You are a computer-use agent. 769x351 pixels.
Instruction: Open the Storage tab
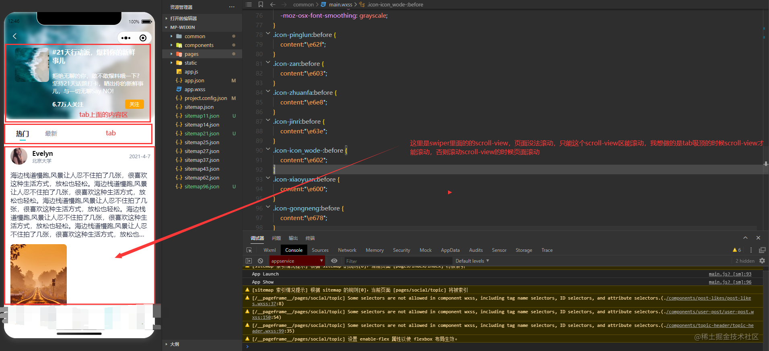[524, 250]
